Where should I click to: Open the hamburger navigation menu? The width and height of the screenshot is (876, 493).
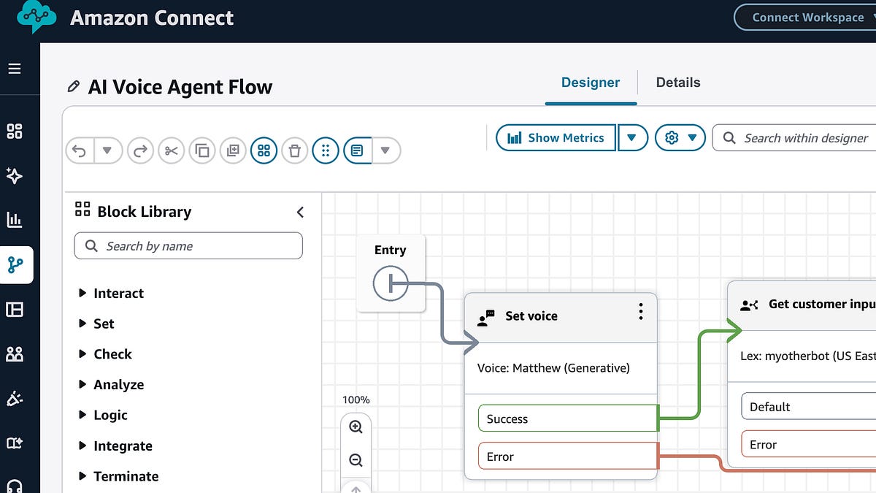coord(15,69)
